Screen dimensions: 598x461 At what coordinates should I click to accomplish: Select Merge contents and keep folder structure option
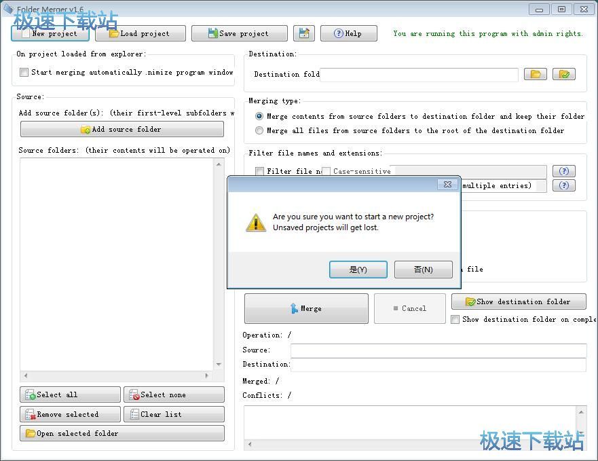[x=259, y=116]
